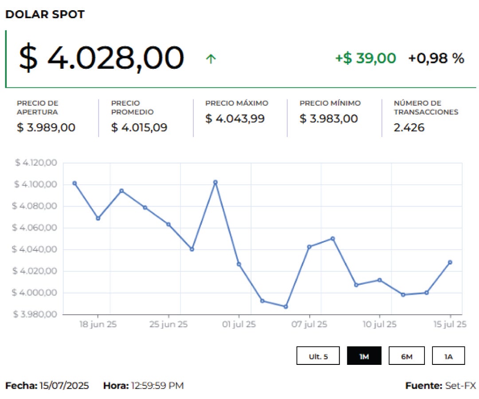This screenshot has width=479, height=399.
Task: Switch chart to 6M range
Action: point(406,356)
